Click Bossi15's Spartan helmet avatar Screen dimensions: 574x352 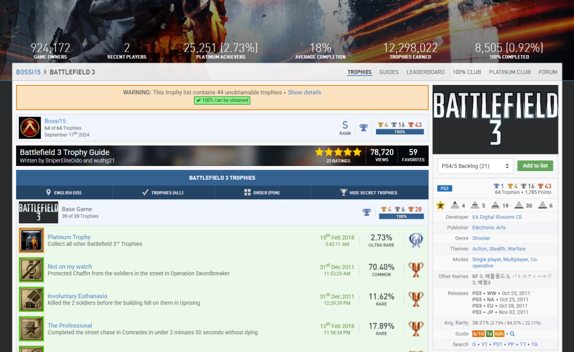pos(30,127)
